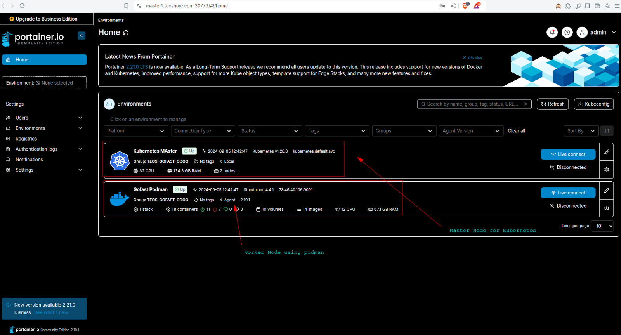Open the notifications bell icon
Viewport: 621px width, 335px height.
[x=552, y=32]
